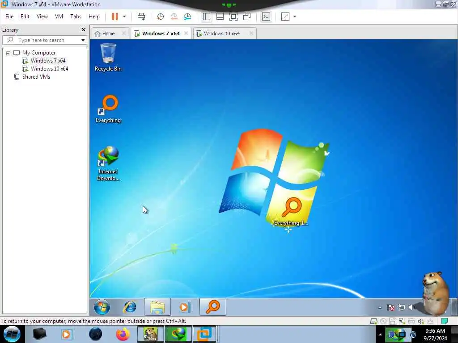Toggle the library sidebar view icon

pyautogui.click(x=207, y=17)
